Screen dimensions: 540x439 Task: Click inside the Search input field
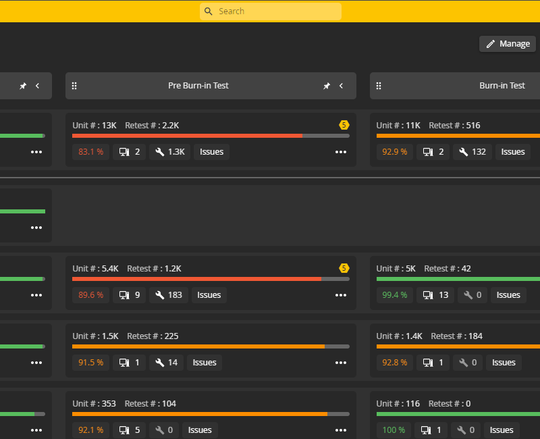point(277,11)
